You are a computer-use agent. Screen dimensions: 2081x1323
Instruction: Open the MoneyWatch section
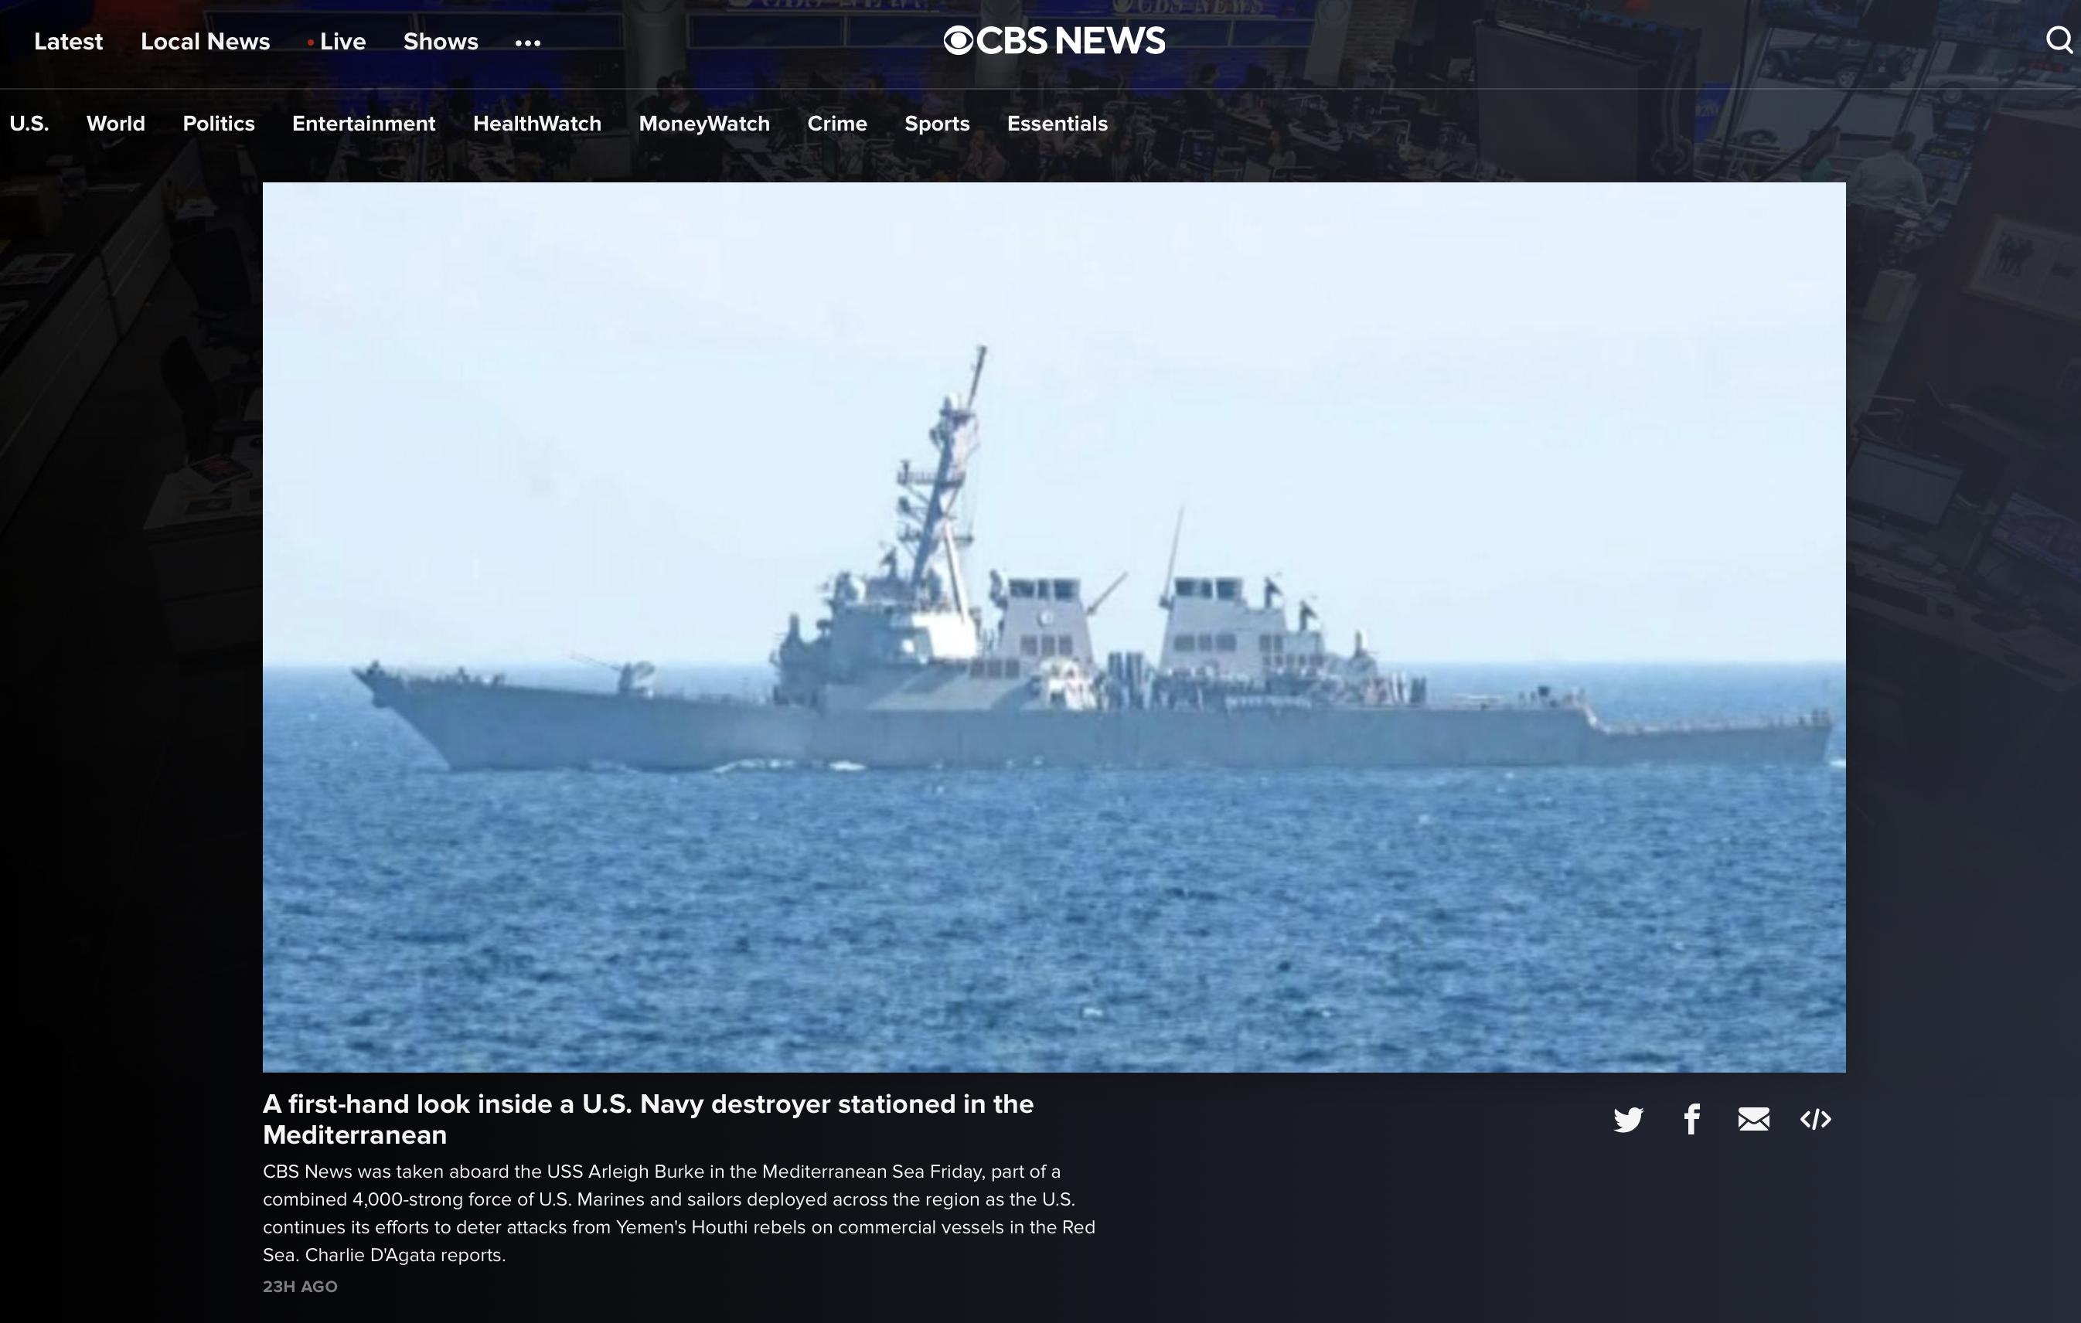click(x=703, y=124)
